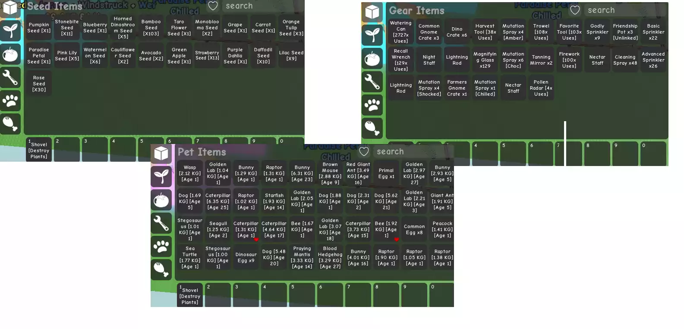684x329 pixels.
Task: Open the tomato fruit category in Gear Items sidebar
Action: coord(372,58)
